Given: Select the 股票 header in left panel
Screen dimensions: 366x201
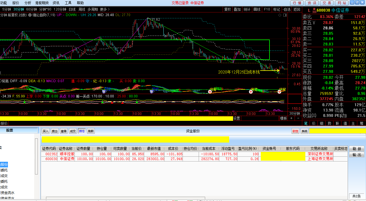Looking at the screenshot, I should (x=10, y=130).
